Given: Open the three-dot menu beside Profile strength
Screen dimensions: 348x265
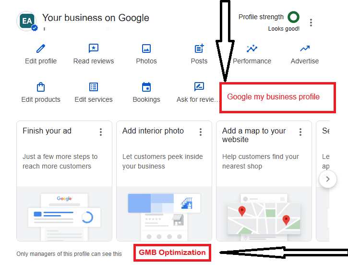Looking at the screenshot, I should point(312,23).
